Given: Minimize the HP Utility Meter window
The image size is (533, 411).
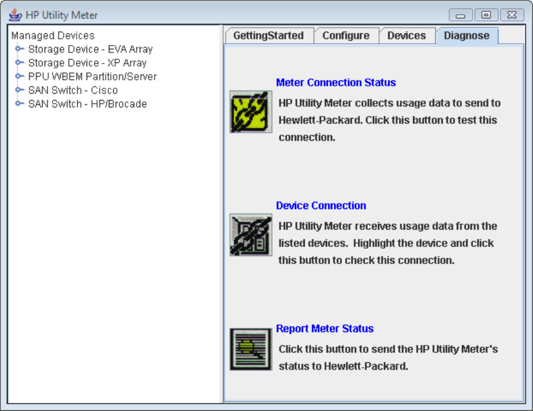Looking at the screenshot, I should (461, 15).
